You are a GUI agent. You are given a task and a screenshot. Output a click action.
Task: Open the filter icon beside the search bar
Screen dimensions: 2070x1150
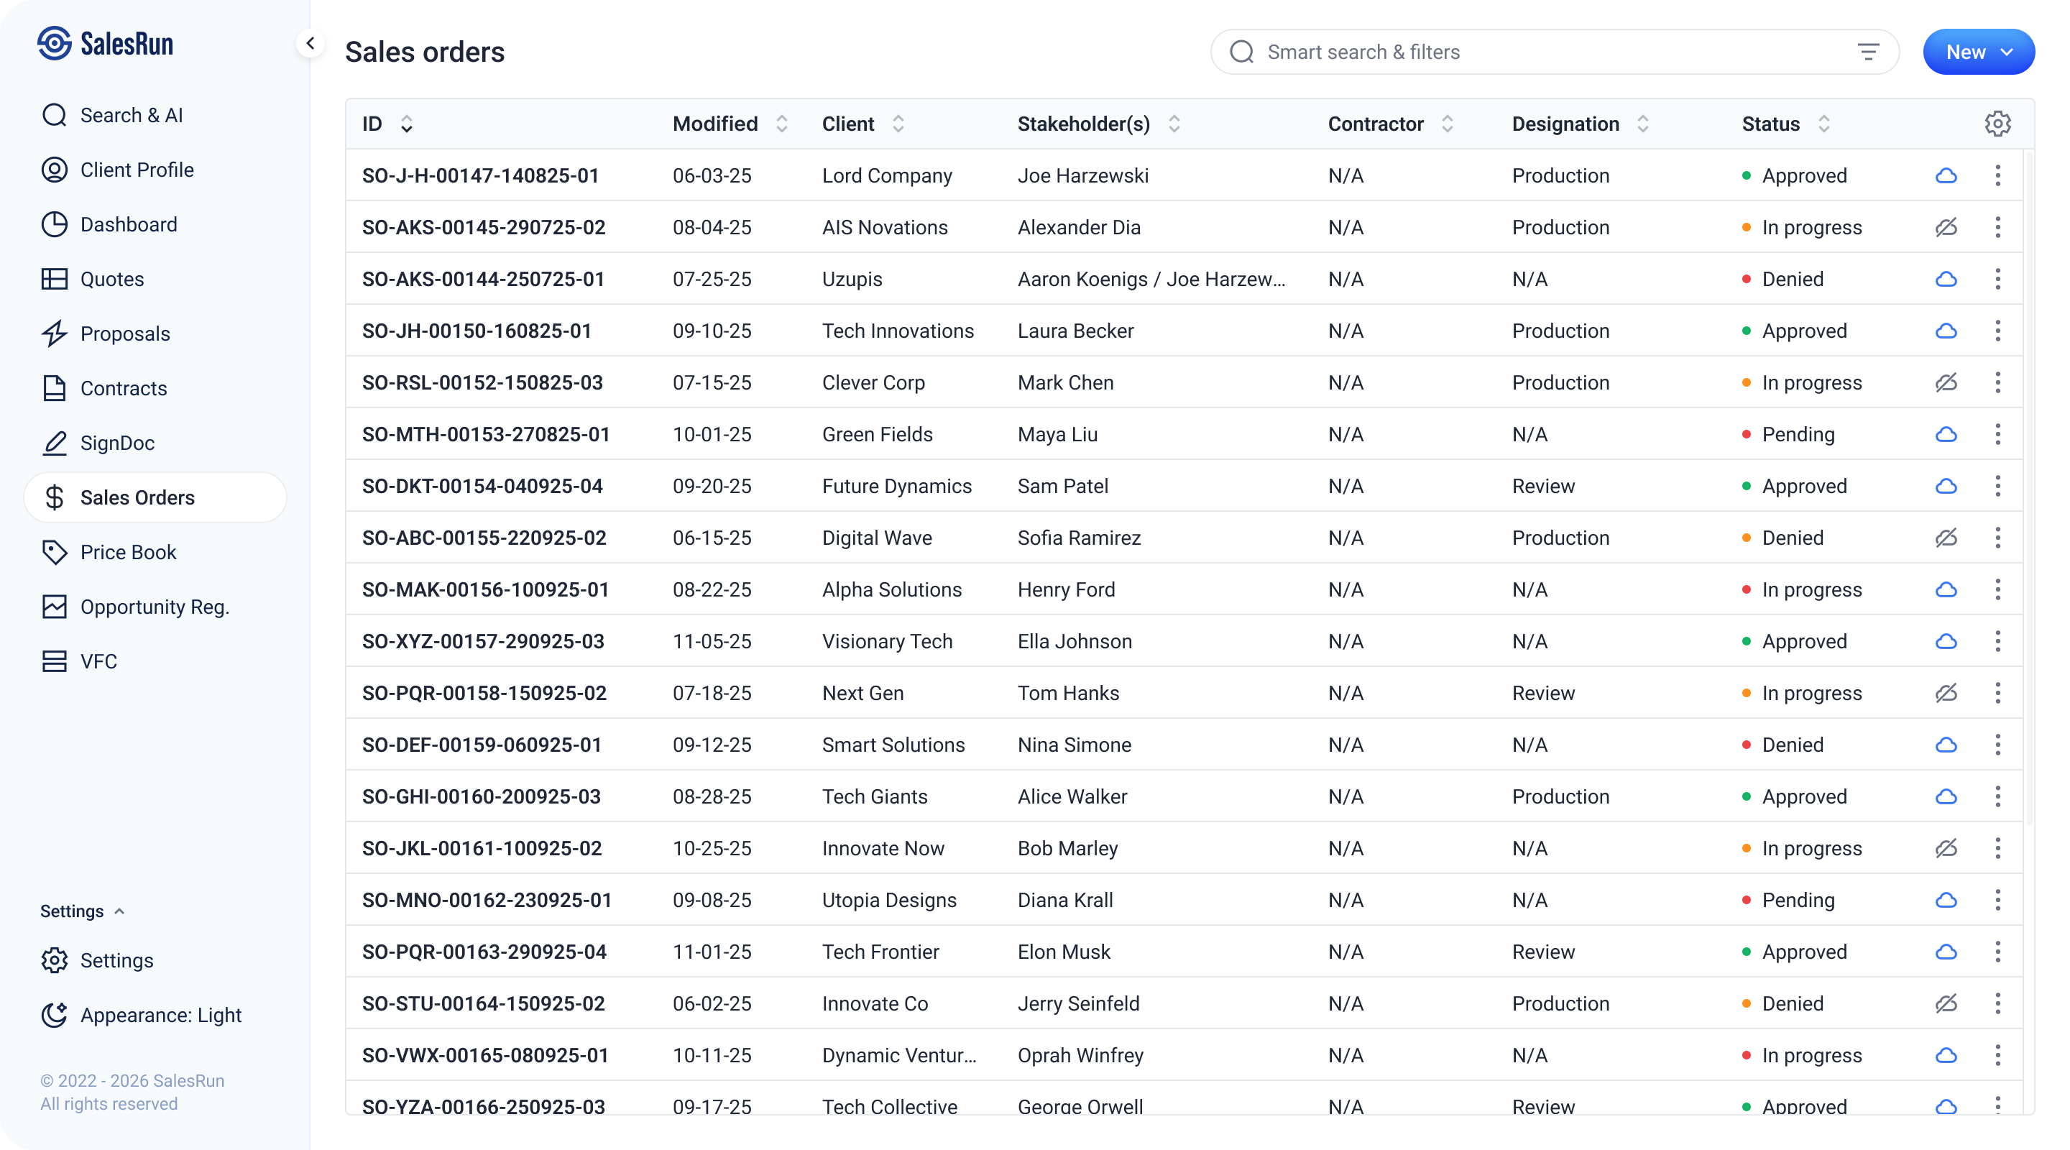click(x=1870, y=52)
